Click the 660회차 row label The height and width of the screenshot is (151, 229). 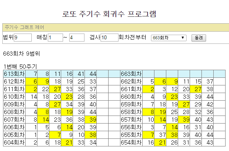click(x=131, y=97)
